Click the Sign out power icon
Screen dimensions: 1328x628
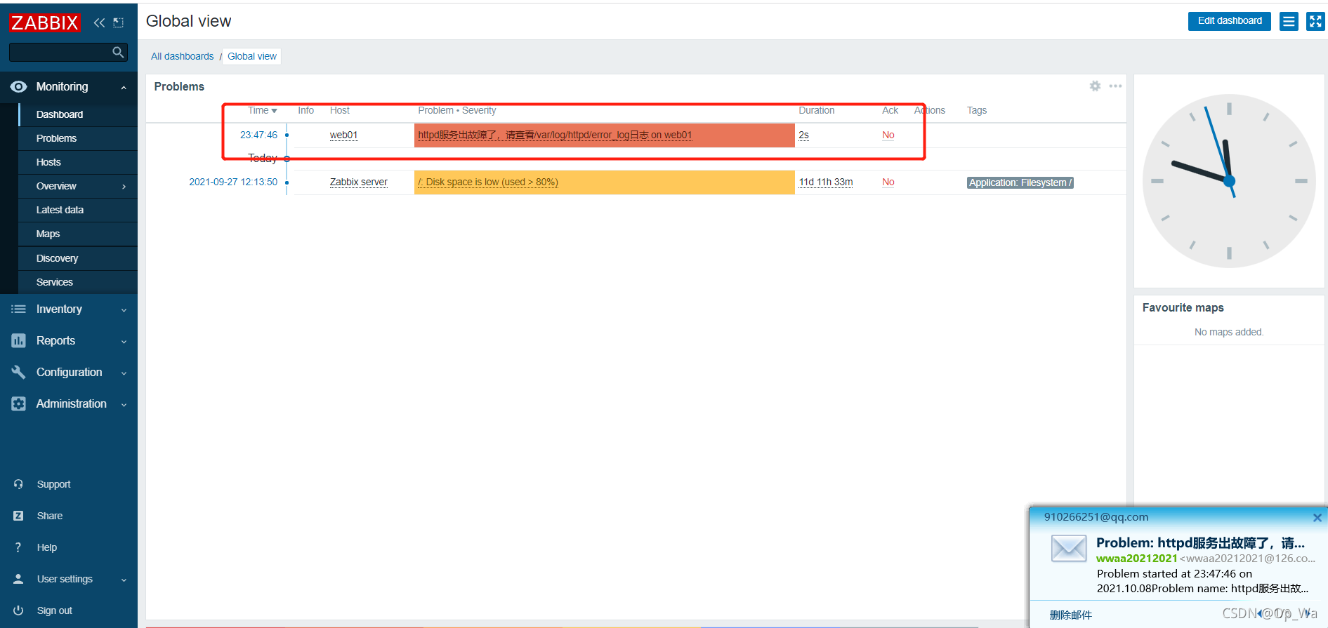(19, 610)
